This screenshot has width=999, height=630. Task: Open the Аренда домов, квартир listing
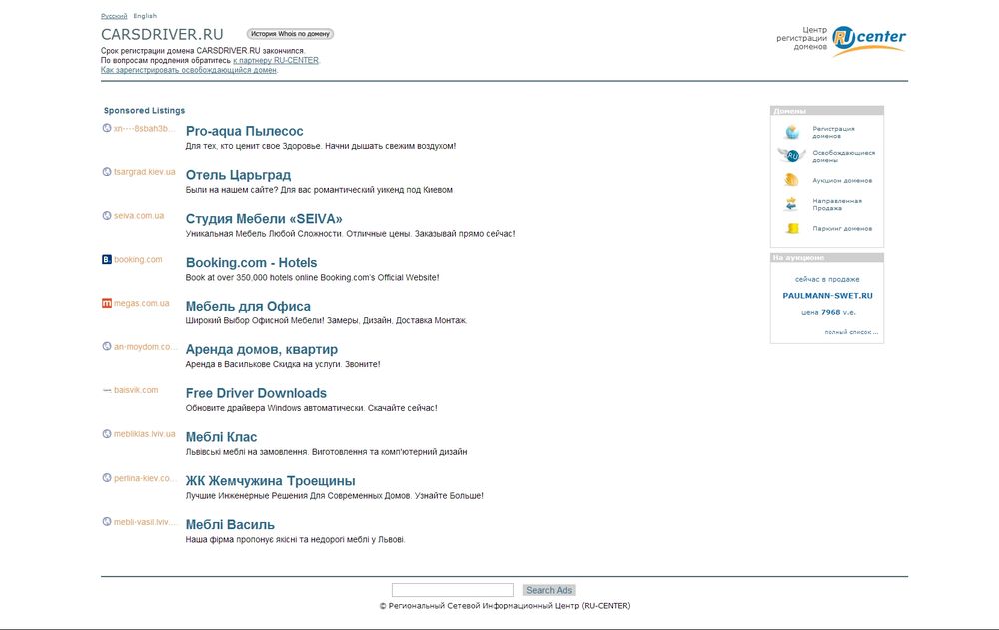pyautogui.click(x=261, y=349)
